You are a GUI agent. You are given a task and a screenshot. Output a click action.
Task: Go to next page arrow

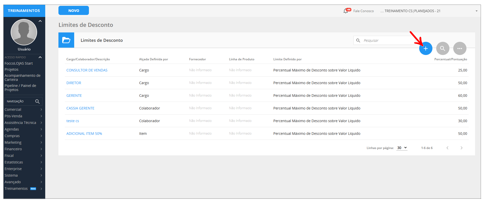pyautogui.click(x=461, y=148)
